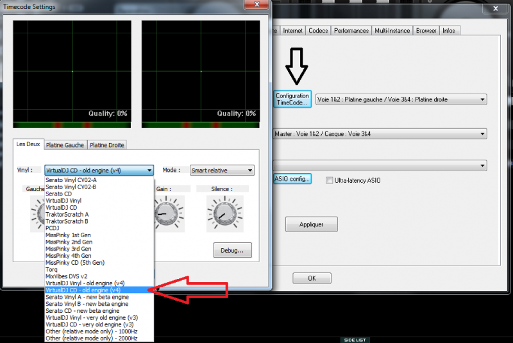The image size is (513, 343).
Task: Click the Silence knob
Action: [x=222, y=213]
